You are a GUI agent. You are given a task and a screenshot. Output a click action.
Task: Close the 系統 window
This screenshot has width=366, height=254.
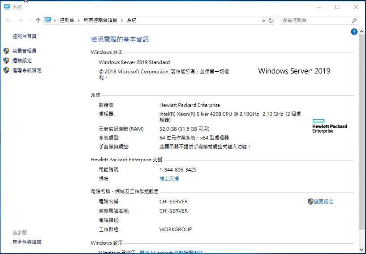[x=356, y=7]
